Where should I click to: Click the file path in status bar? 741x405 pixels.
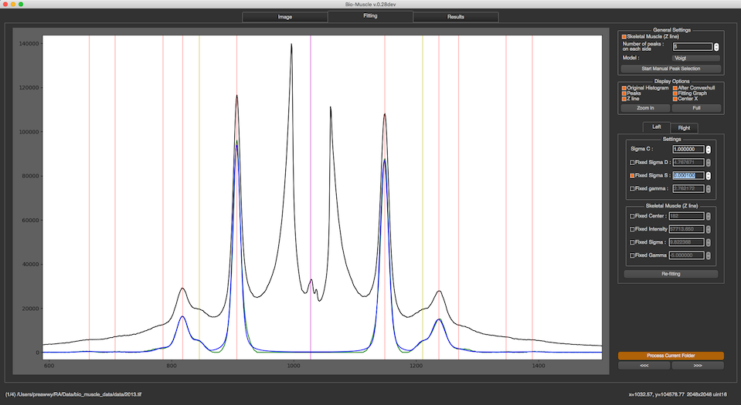pos(73,395)
